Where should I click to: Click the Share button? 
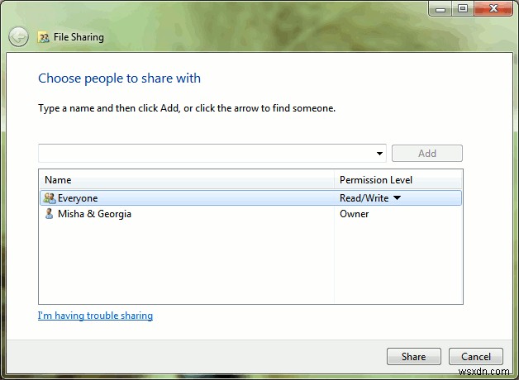click(x=414, y=357)
